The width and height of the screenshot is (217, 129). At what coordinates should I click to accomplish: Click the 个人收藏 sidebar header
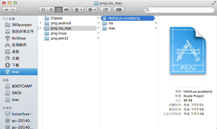[x=9, y=19]
